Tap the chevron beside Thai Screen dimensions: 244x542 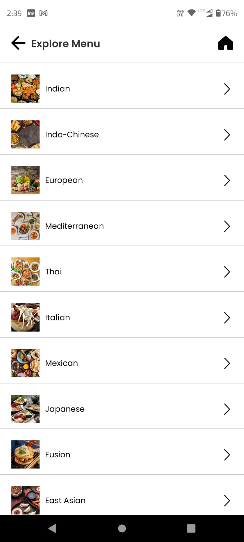pyautogui.click(x=227, y=272)
